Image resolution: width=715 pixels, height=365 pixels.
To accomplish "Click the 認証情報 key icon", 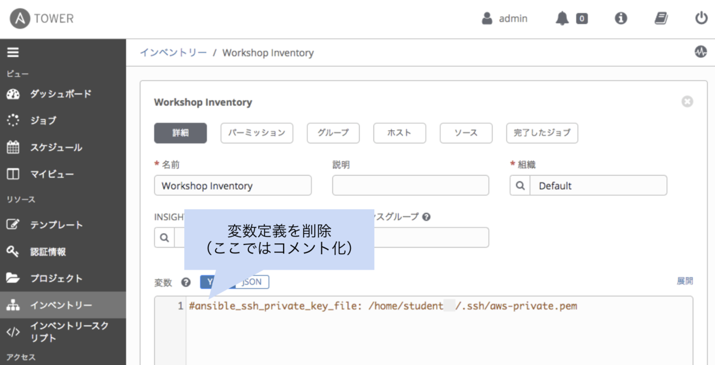I will (13, 252).
